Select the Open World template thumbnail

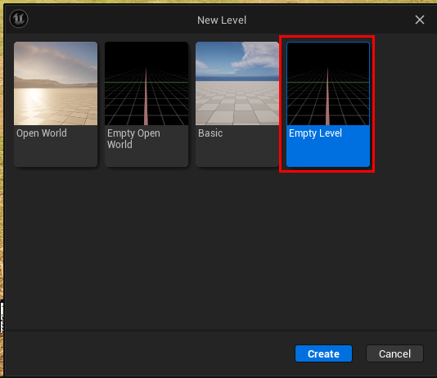[56, 83]
